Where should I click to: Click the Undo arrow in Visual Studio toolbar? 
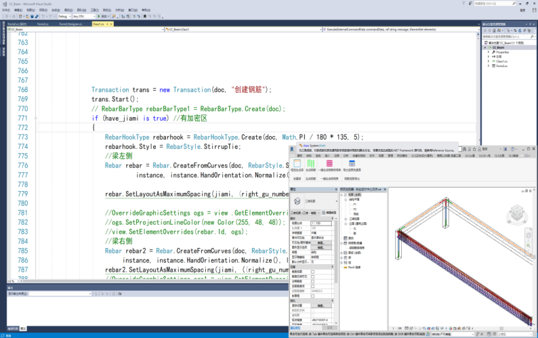43,16
